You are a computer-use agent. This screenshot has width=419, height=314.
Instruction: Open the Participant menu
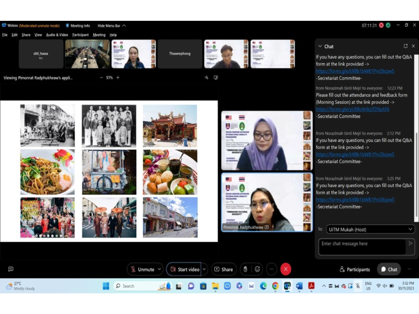80,35
